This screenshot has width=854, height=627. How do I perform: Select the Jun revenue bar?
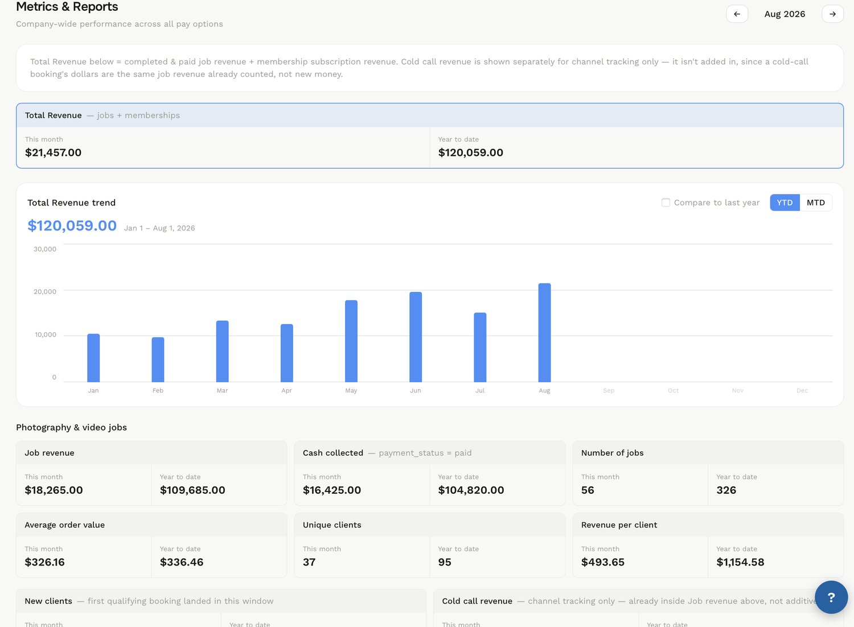pyautogui.click(x=416, y=337)
